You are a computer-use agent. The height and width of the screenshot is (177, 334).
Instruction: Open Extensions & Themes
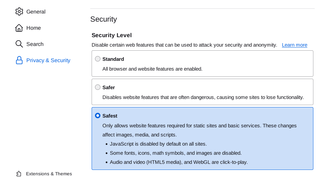(49, 174)
